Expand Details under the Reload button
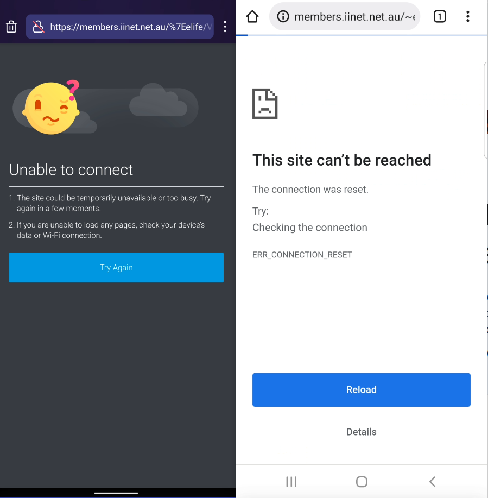Image resolution: width=488 pixels, height=498 pixels. pos(362,432)
